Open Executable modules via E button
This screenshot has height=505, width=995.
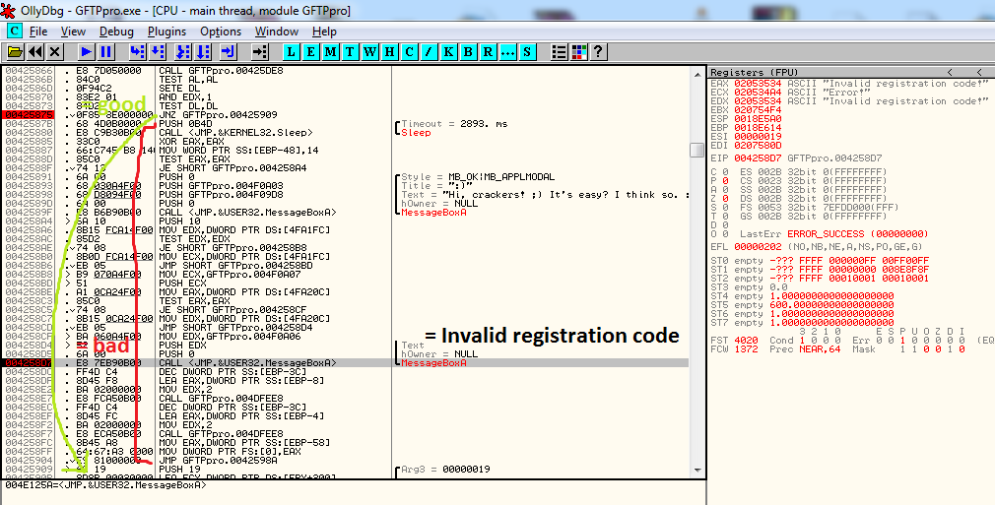[310, 51]
